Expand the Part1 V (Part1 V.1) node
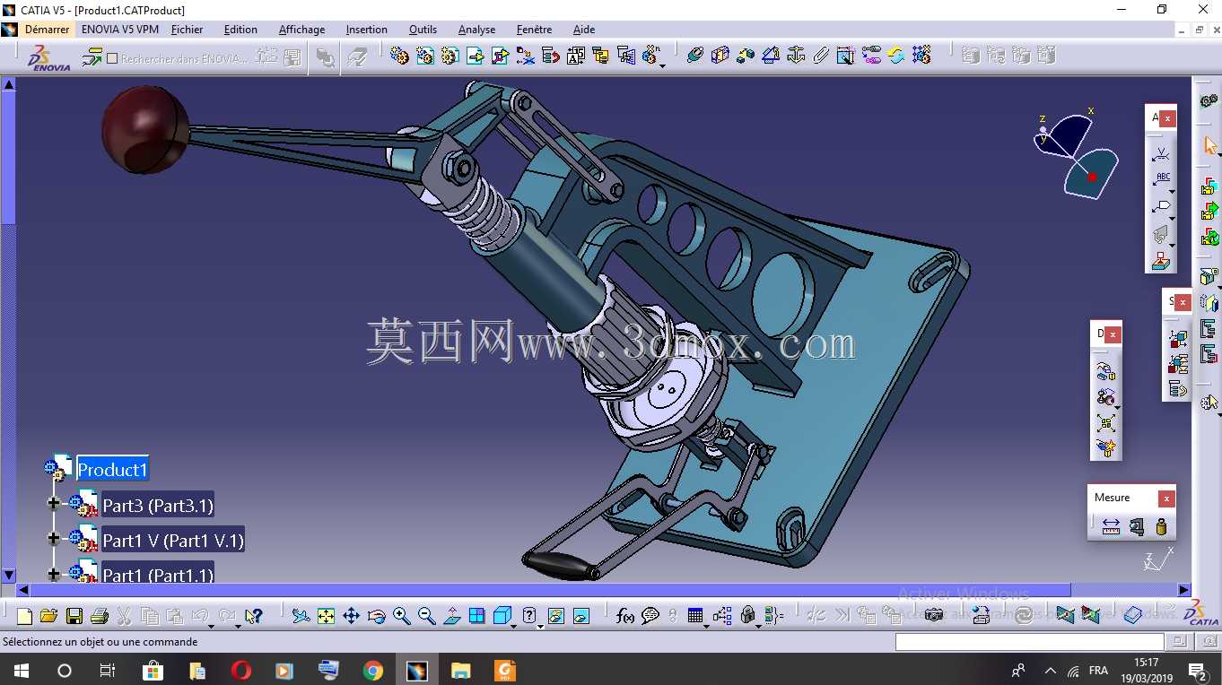The image size is (1222, 685). pos(54,539)
